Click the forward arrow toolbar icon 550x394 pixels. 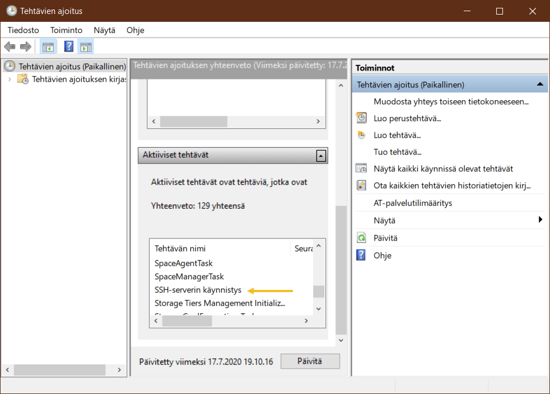click(x=25, y=46)
